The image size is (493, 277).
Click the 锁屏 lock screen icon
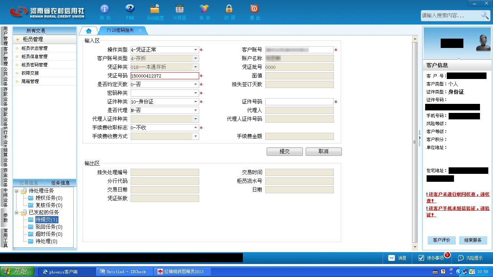(x=229, y=12)
